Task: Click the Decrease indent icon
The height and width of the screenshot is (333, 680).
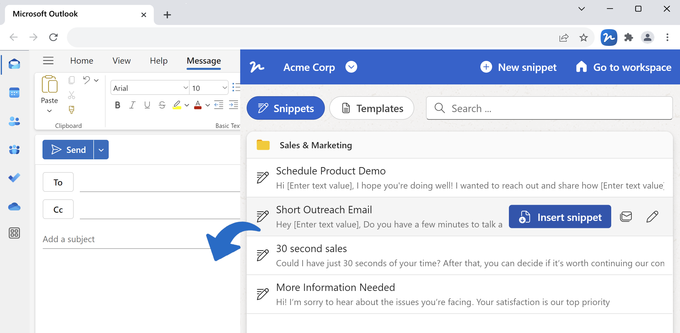Action: (x=219, y=105)
